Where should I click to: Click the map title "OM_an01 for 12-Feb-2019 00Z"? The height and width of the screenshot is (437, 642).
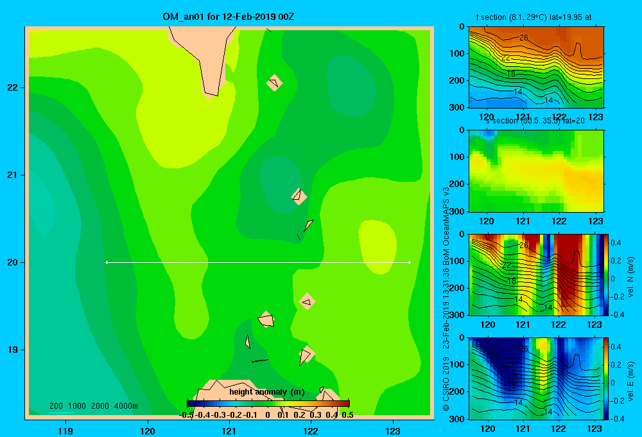[228, 17]
